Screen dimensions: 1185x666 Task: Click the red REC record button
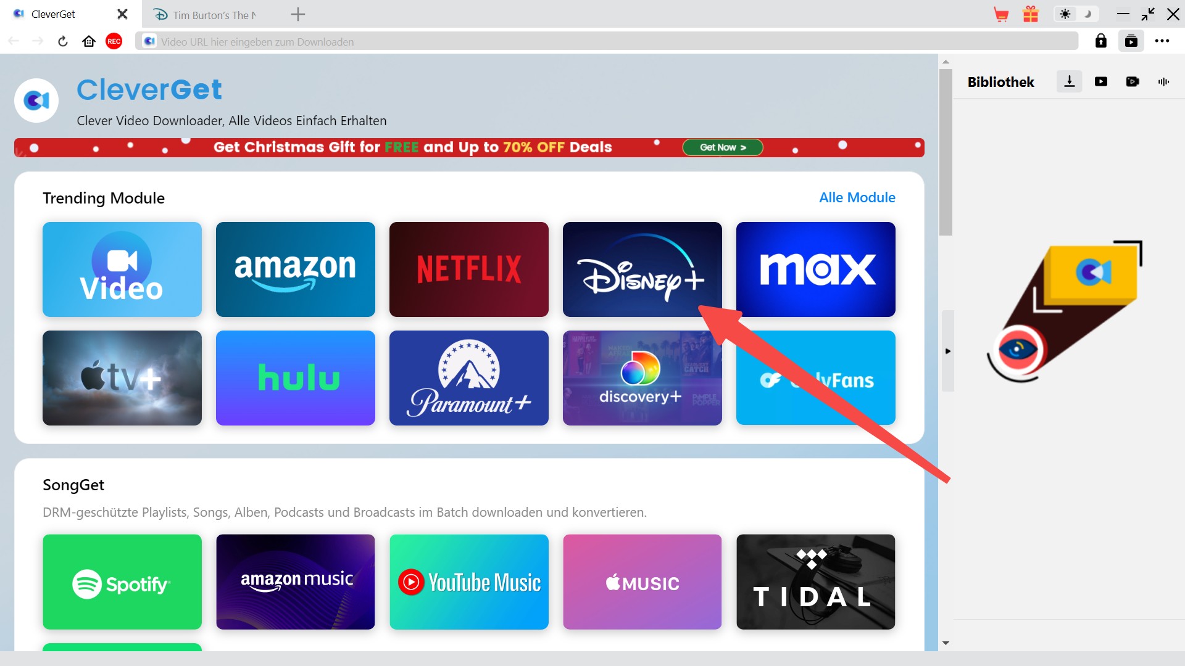[114, 41]
